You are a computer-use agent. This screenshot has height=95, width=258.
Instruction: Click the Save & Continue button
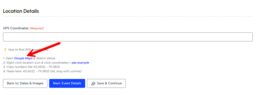(106, 83)
